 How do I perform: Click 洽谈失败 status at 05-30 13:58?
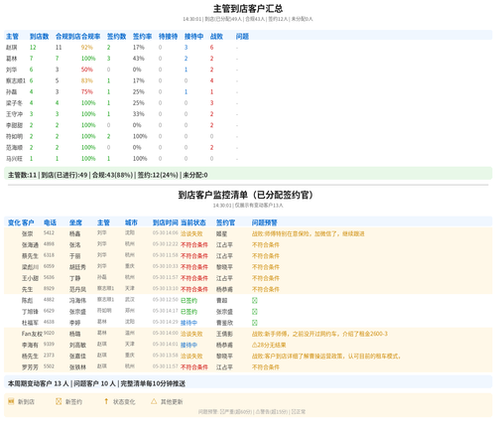(x=191, y=357)
